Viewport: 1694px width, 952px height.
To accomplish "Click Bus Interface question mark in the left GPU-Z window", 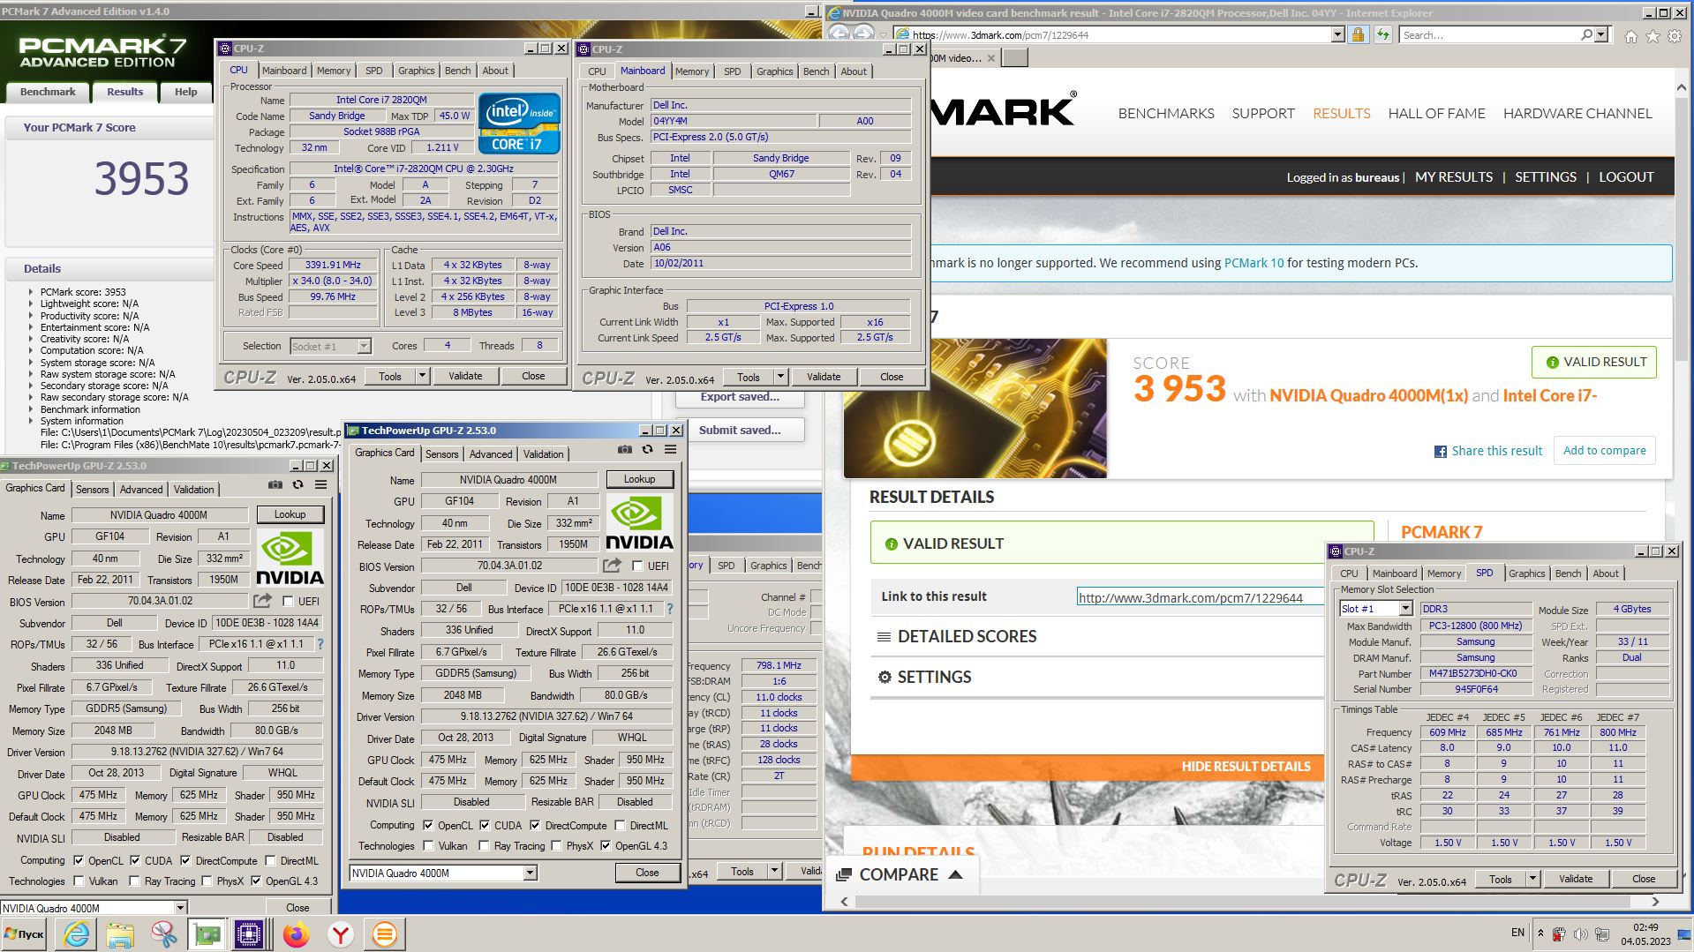I will pyautogui.click(x=320, y=644).
